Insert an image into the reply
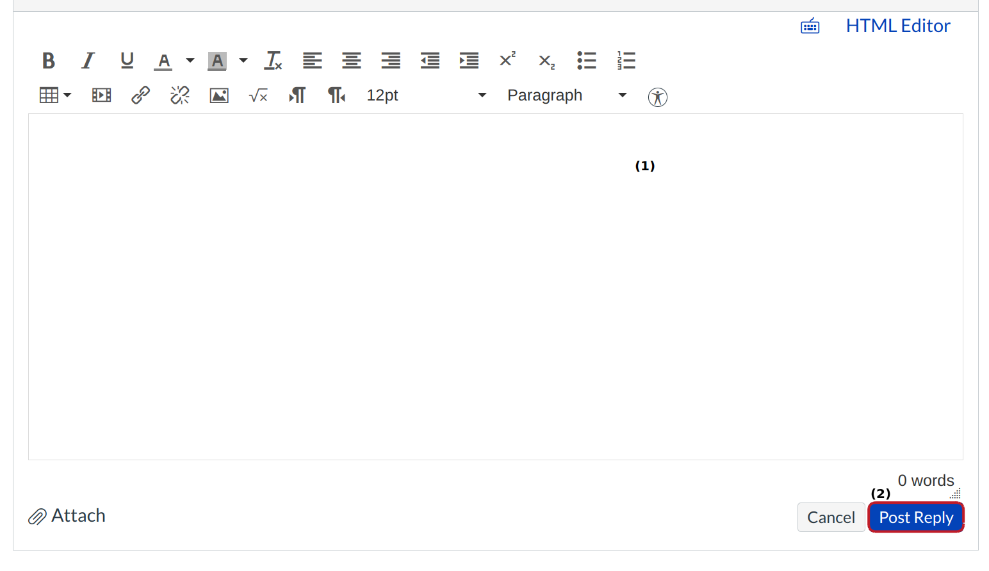The image size is (989, 571). coord(218,95)
